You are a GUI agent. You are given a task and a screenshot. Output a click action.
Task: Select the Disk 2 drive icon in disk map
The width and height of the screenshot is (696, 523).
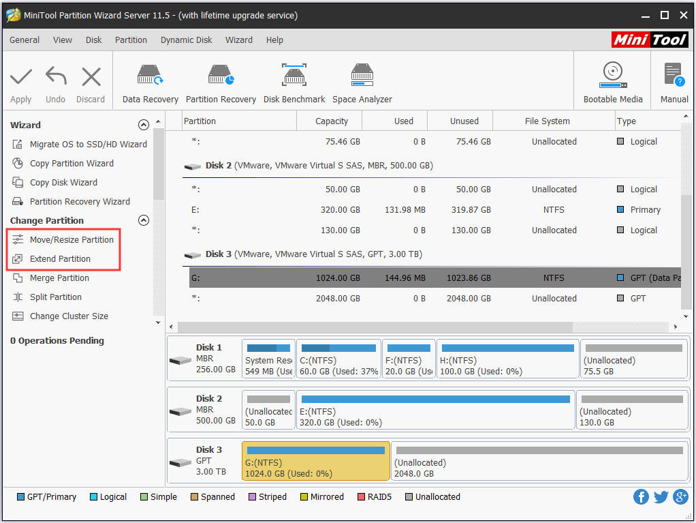pyautogui.click(x=180, y=411)
